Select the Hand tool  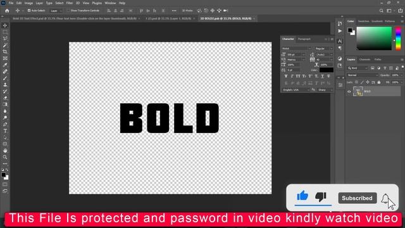[x=5, y=151]
